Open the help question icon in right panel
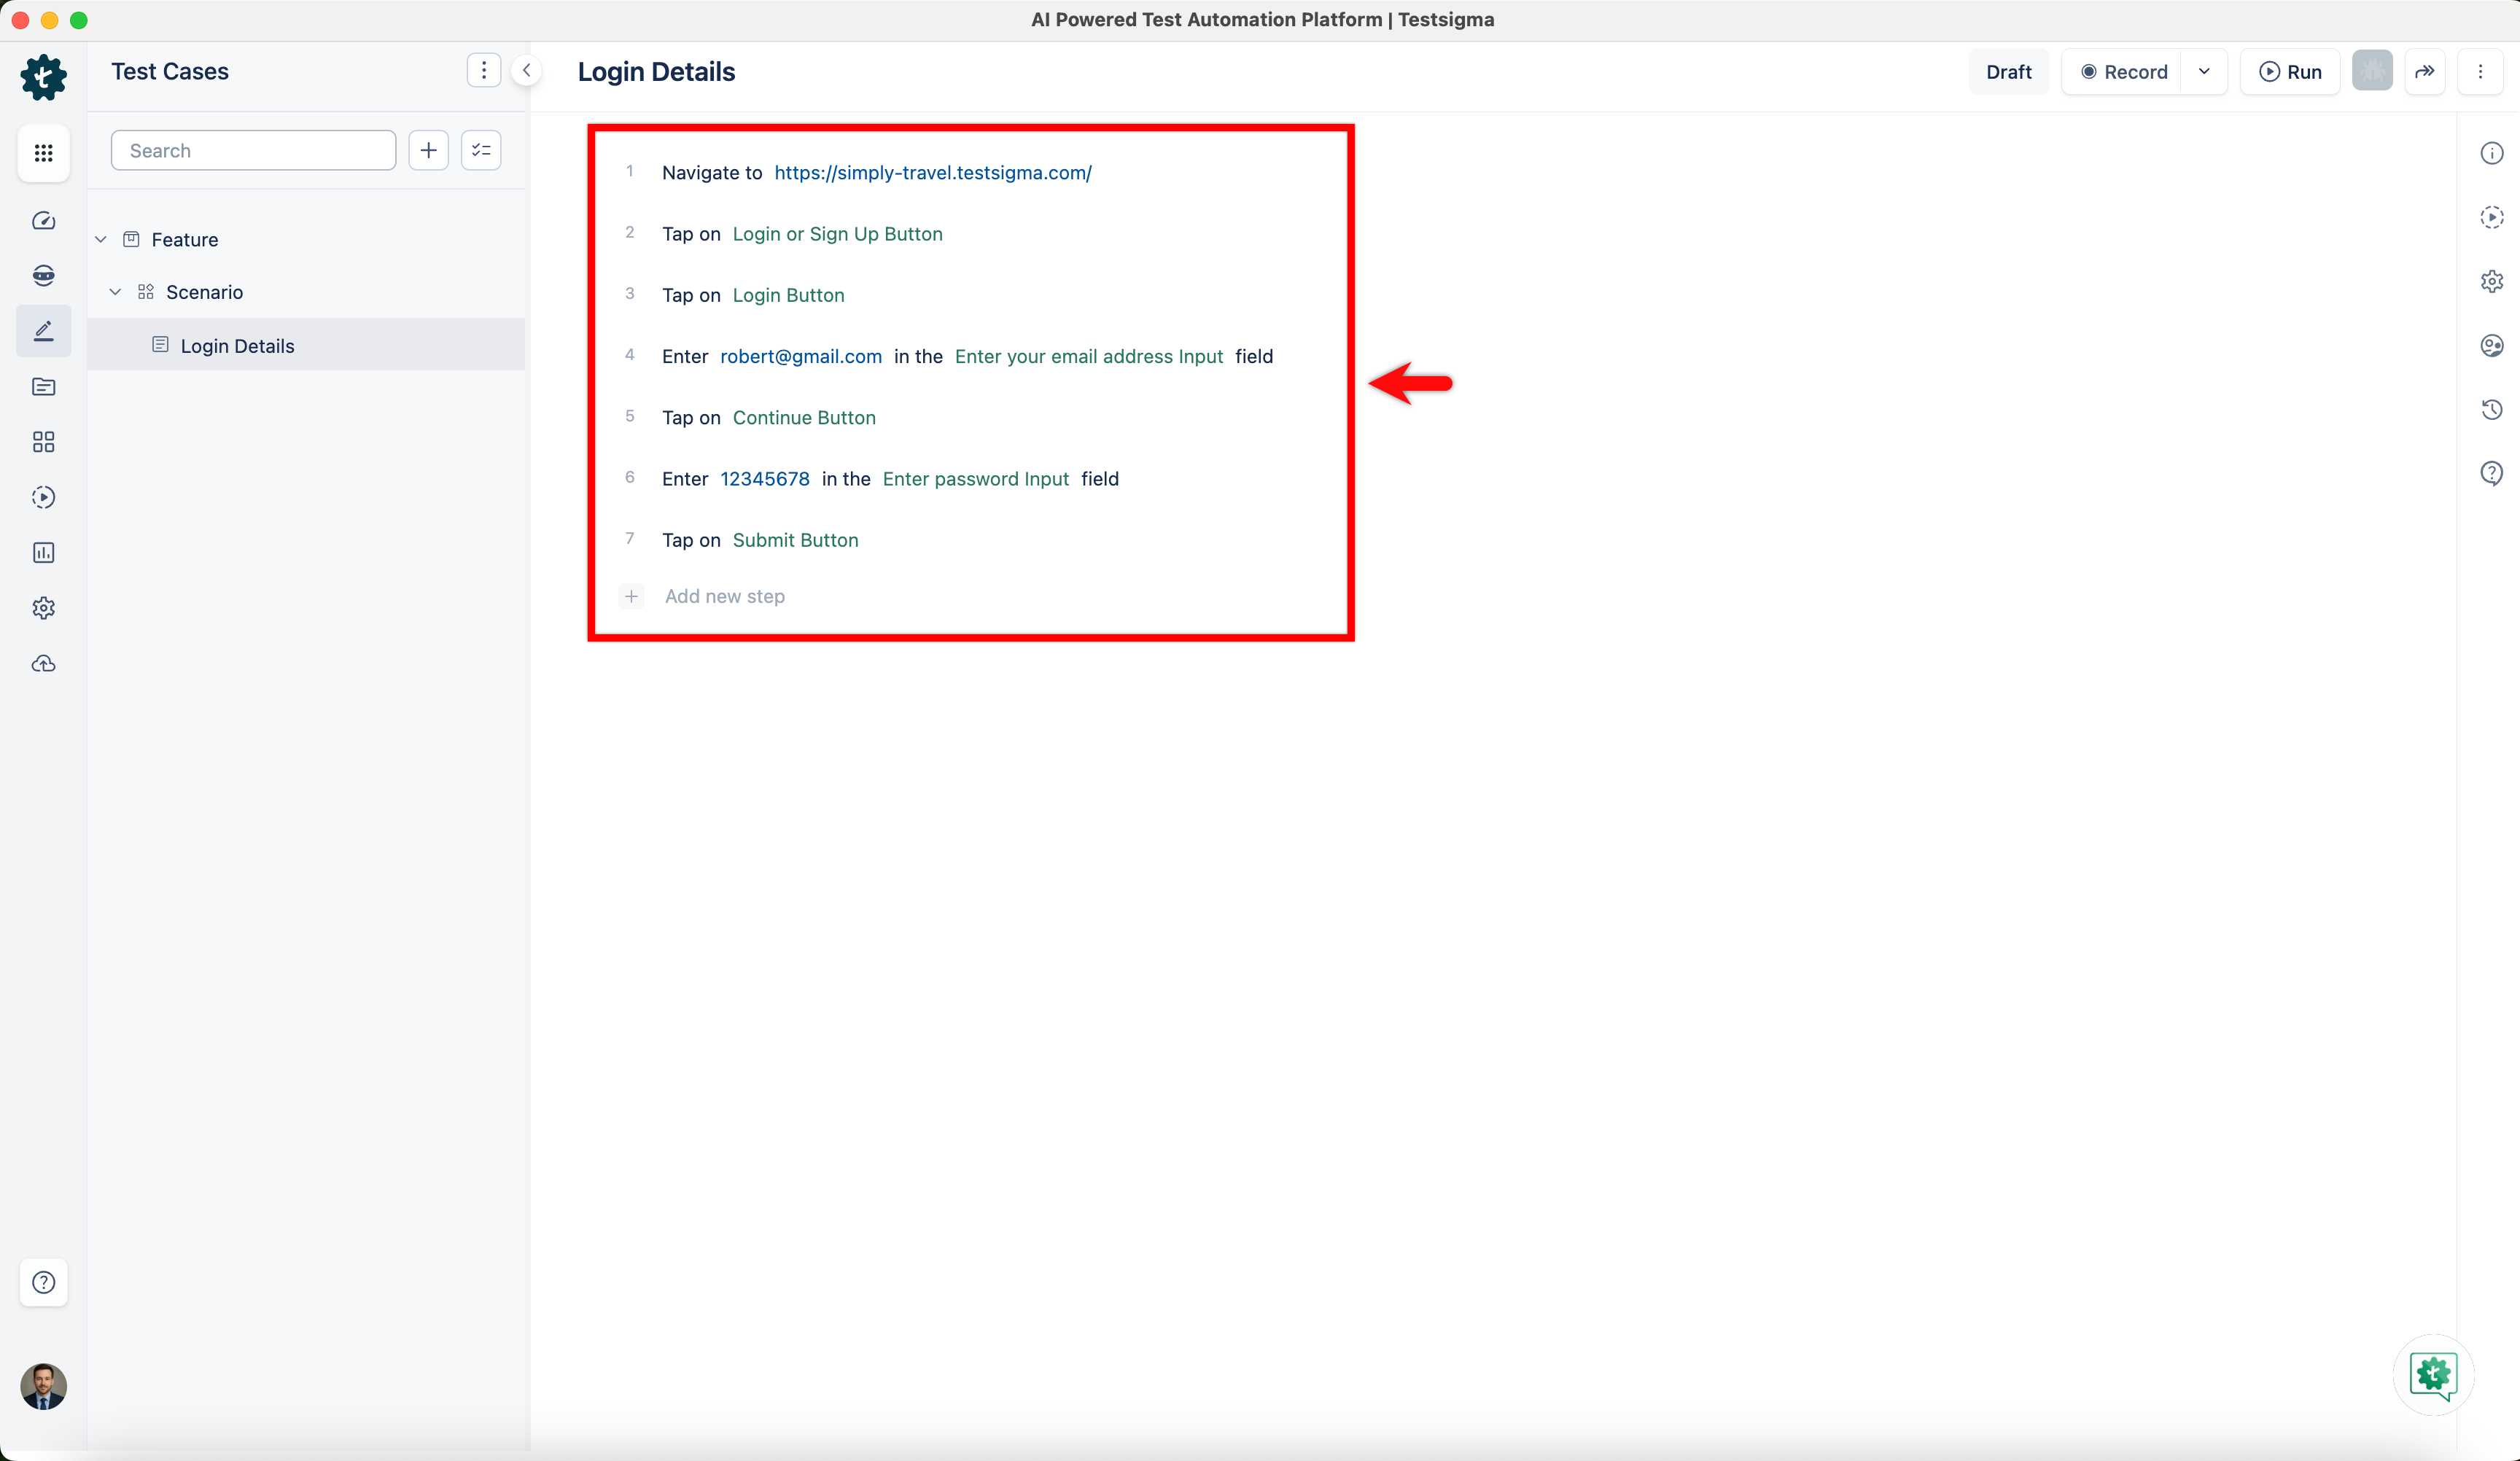This screenshot has height=1461, width=2520. point(2491,473)
